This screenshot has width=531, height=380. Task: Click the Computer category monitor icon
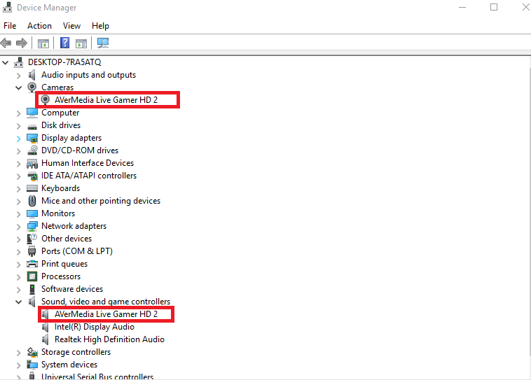(x=32, y=113)
